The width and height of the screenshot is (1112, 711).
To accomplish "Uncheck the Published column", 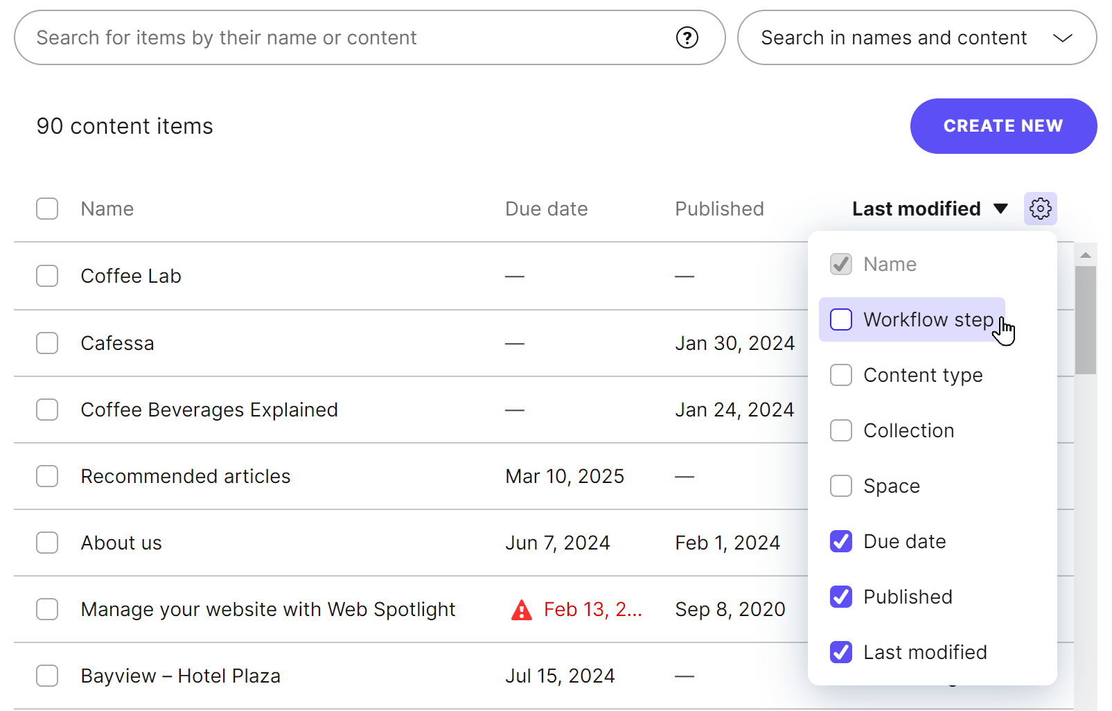I will click(x=840, y=597).
